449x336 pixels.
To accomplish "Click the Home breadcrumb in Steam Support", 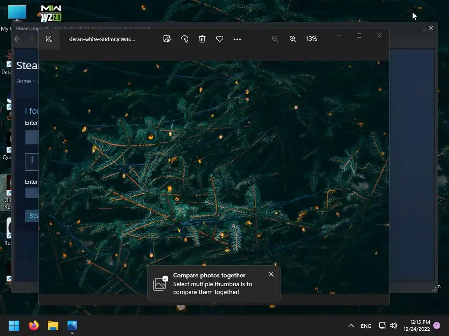I will click(24, 81).
